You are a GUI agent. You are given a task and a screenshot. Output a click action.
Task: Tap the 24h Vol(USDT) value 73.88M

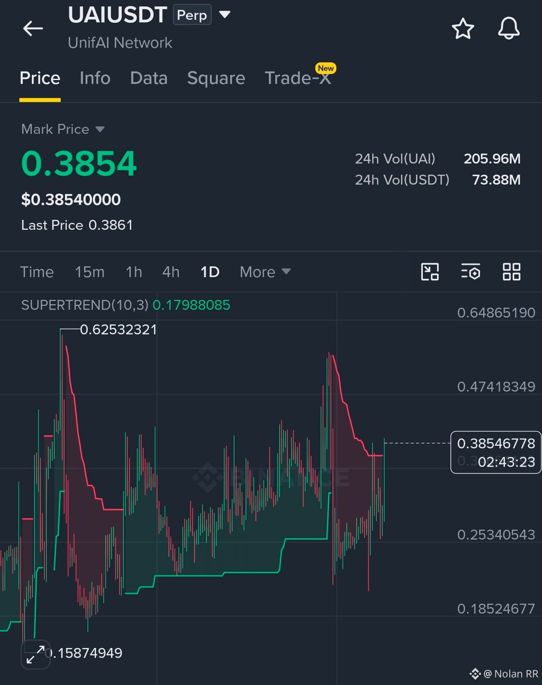(496, 179)
